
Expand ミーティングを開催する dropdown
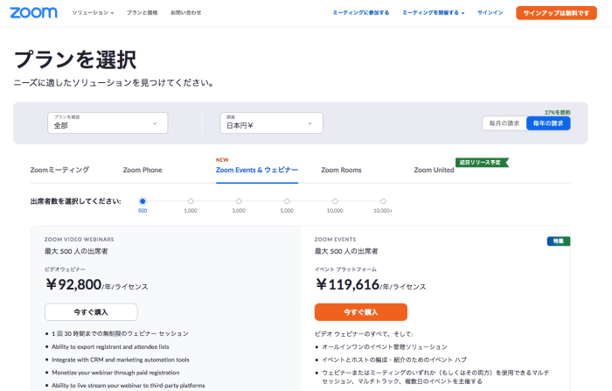[433, 13]
